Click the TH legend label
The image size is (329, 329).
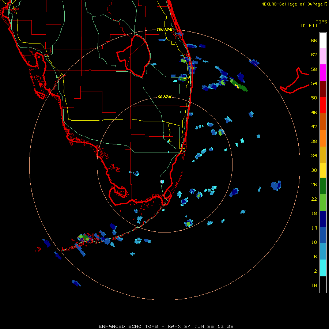[x=314, y=285]
